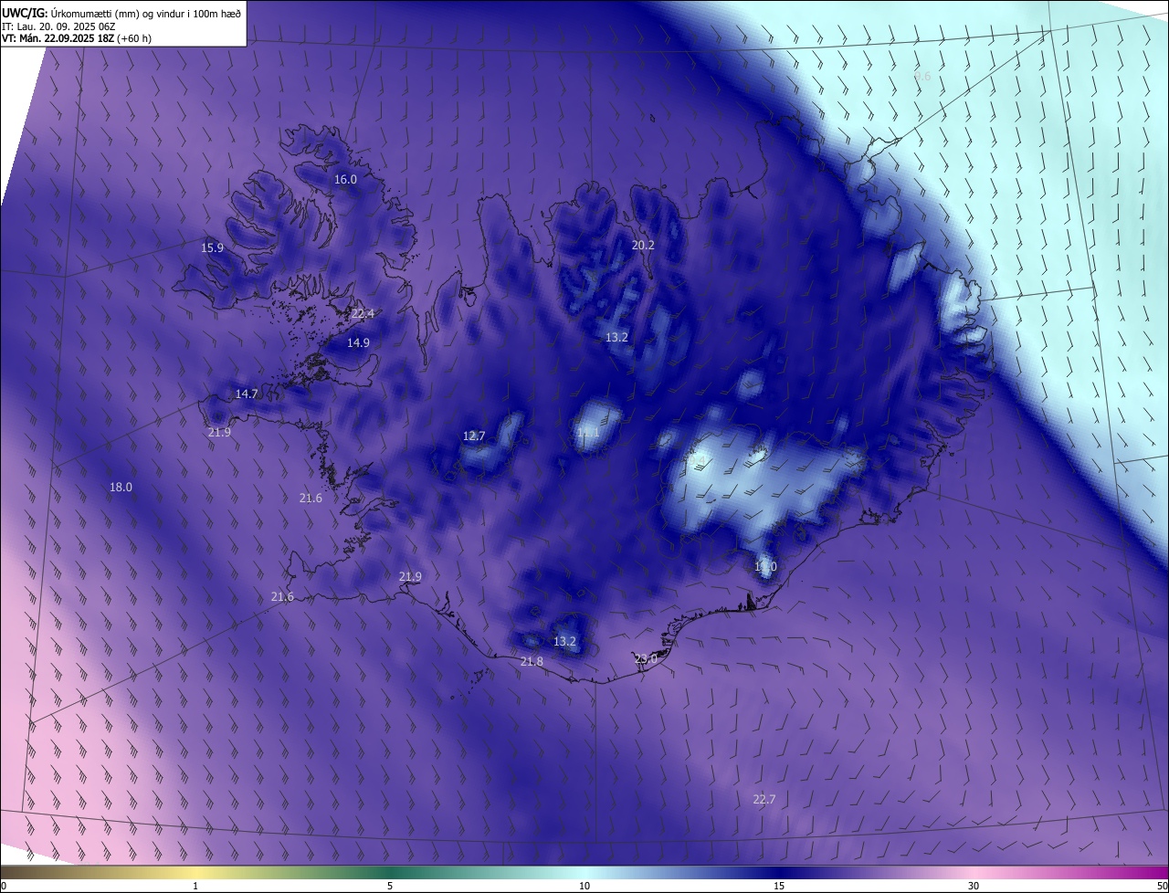This screenshot has height=893, width=1169.
Task: Click the 30 tick label on the color scale
Action: point(974,886)
